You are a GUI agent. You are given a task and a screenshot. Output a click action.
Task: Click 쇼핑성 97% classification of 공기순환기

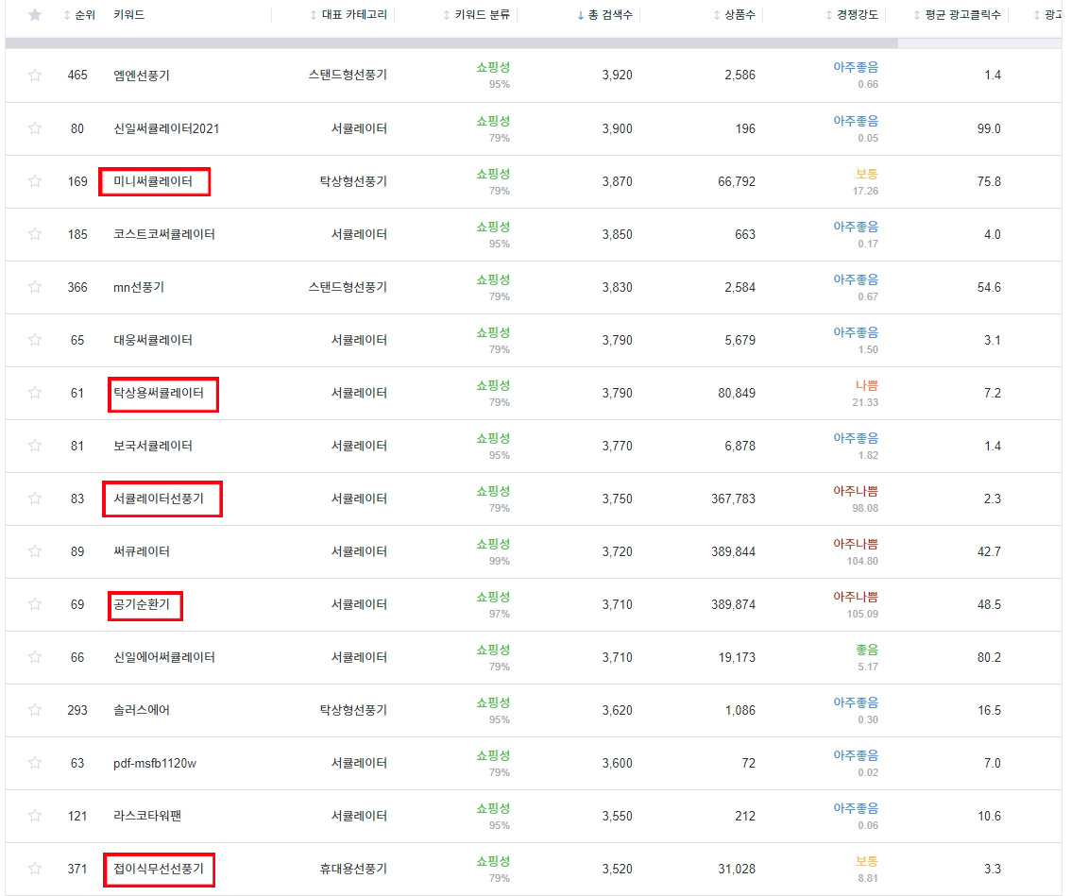493,605
